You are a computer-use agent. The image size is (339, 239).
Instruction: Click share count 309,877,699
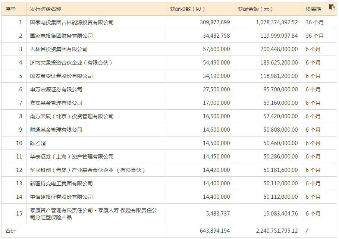click(x=215, y=22)
